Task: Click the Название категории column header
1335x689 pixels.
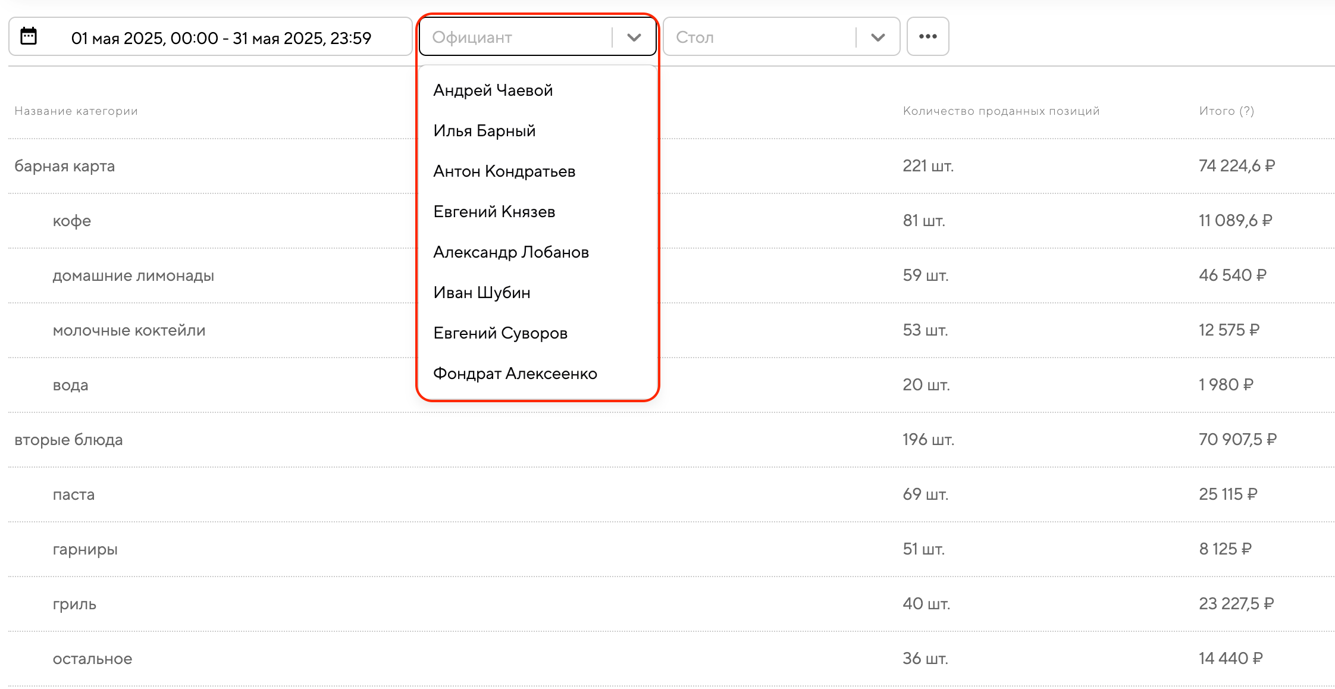Action: (x=76, y=111)
